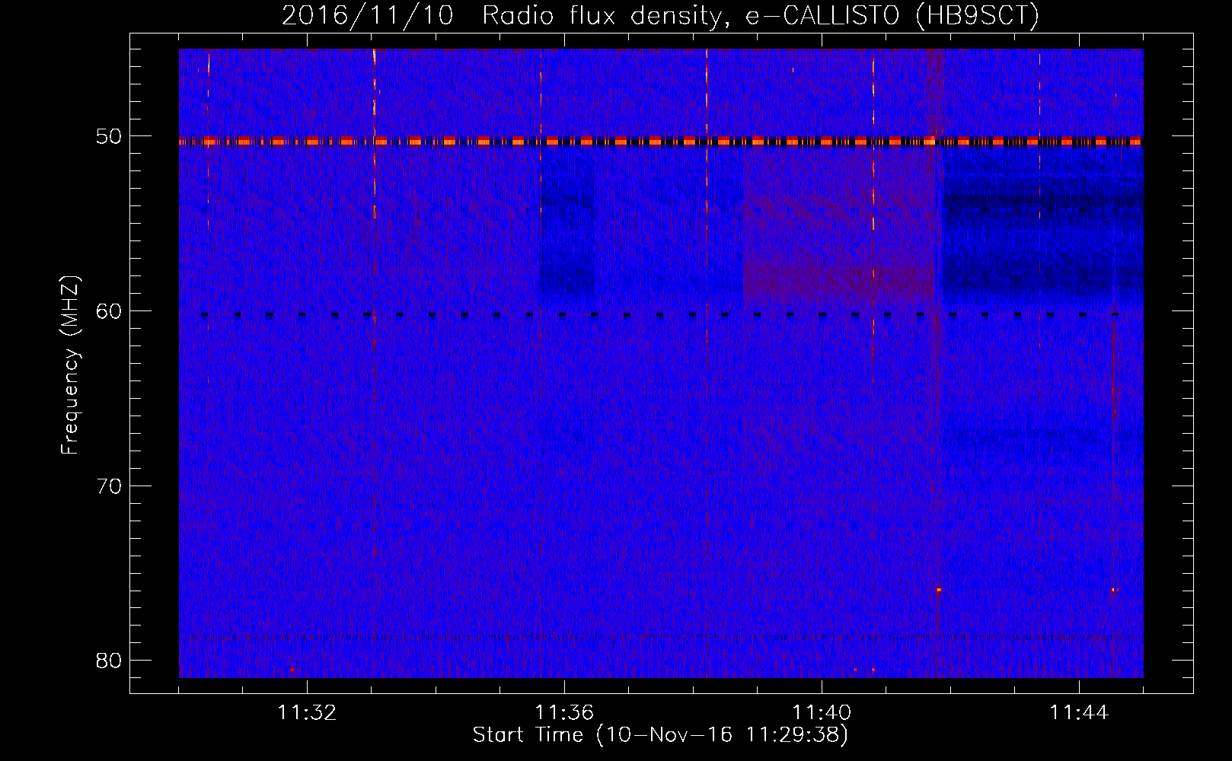Viewport: 1232px width, 761px height.
Task: Click the 60 frequency tick label
Action: [x=109, y=311]
